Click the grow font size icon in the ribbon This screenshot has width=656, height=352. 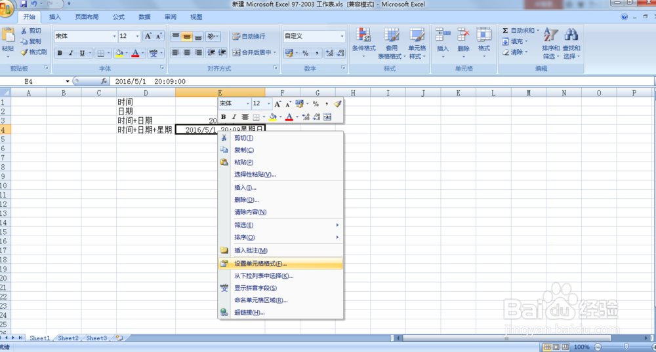[x=148, y=36]
